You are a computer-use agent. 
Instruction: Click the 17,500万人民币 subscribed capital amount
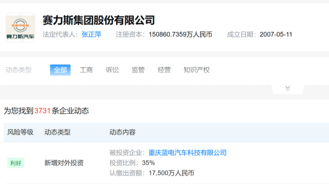171,173
